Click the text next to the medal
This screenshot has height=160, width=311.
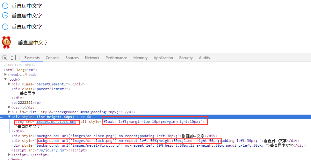(x=33, y=43)
